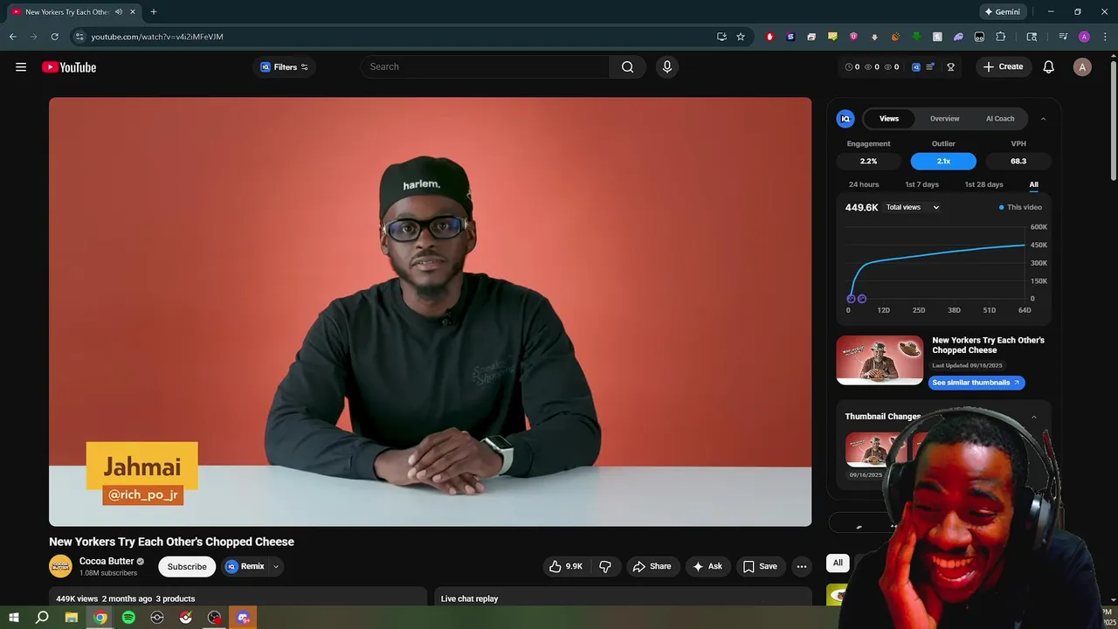Start voice search with the microphone
This screenshot has height=629, width=1118.
point(667,67)
